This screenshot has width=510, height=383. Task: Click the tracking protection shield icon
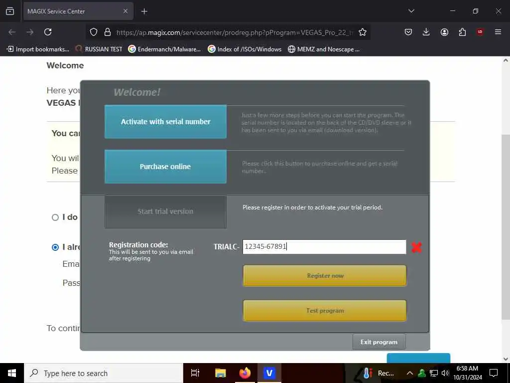click(x=94, y=32)
